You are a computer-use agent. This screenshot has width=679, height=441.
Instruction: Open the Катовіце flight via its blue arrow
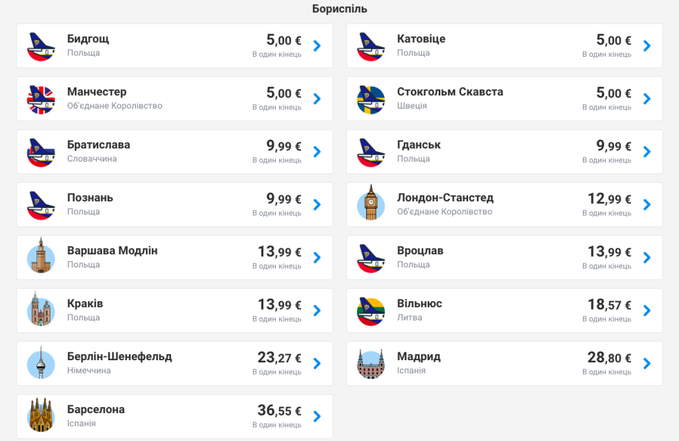coord(646,45)
